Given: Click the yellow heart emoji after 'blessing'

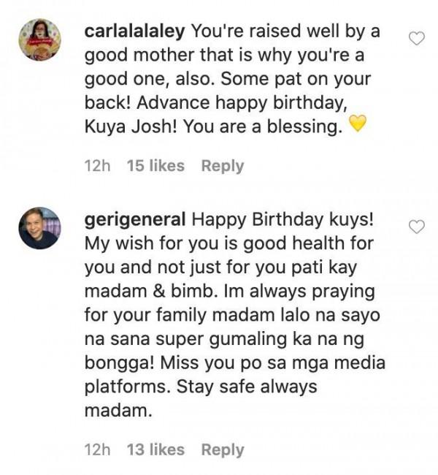Looking at the screenshot, I should tap(358, 123).
